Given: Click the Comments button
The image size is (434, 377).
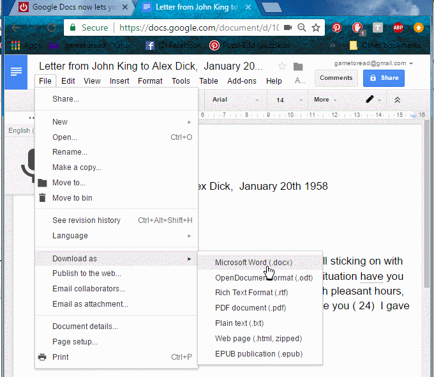Looking at the screenshot, I should tap(336, 78).
